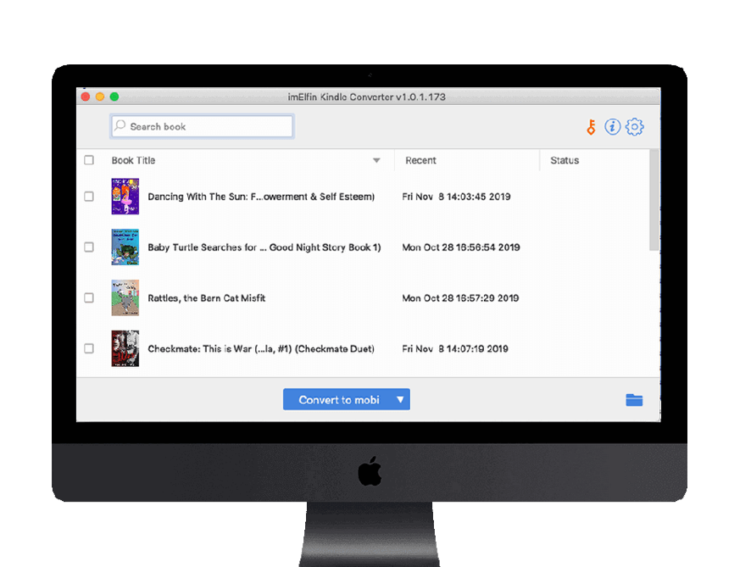
Task: Expand the Book Title sort arrow
Action: pyautogui.click(x=376, y=160)
